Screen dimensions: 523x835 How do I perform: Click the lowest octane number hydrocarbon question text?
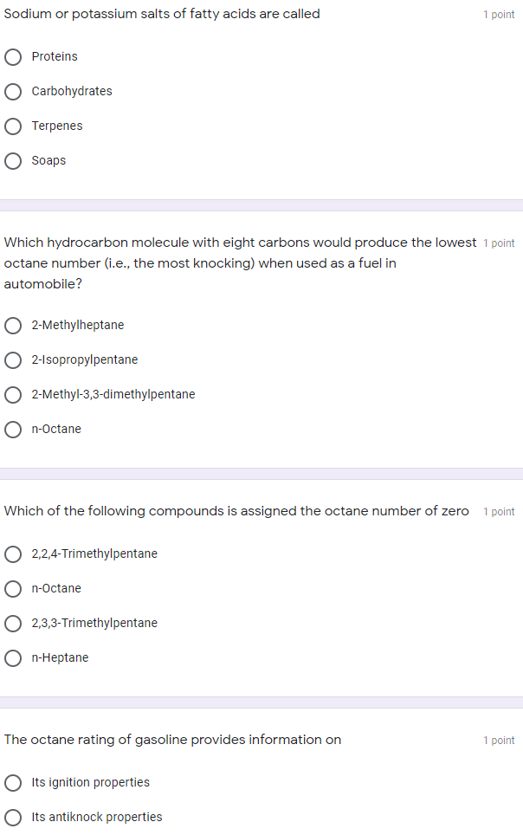pos(240,263)
